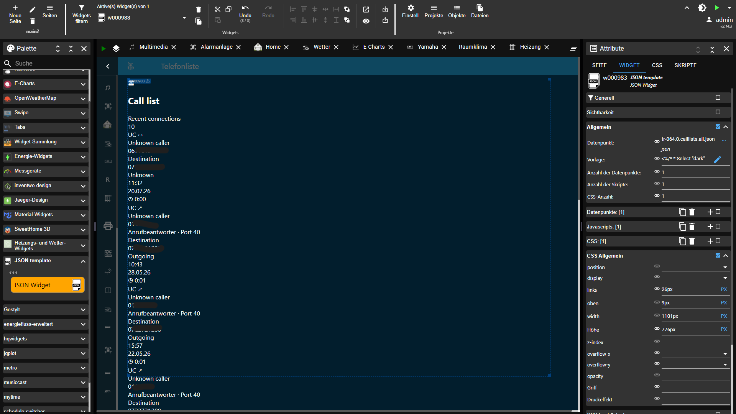Uncheck the Allgemein checkbox

coord(718,127)
